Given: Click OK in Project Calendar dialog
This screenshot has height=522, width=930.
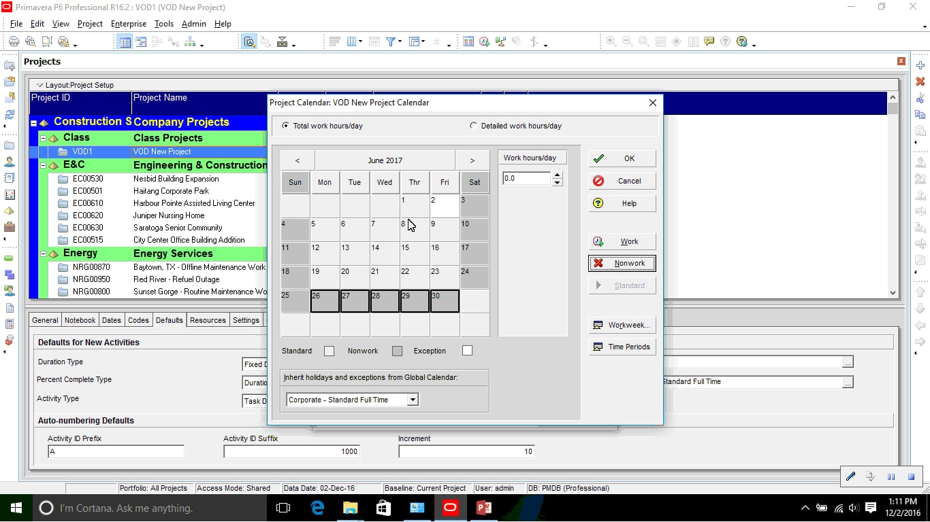Looking at the screenshot, I should 622,158.
